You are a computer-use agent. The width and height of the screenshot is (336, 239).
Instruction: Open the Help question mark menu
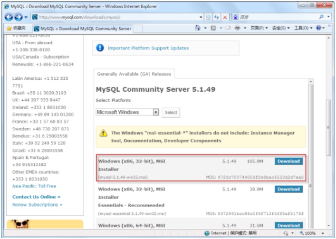tap(320, 28)
